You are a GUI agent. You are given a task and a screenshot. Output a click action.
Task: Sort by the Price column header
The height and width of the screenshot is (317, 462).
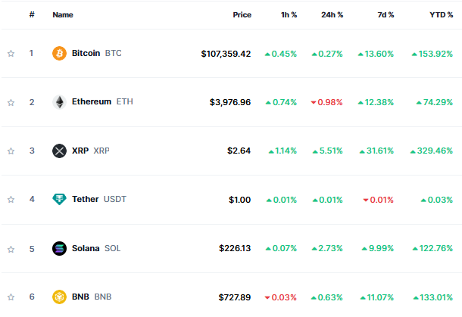(x=242, y=14)
